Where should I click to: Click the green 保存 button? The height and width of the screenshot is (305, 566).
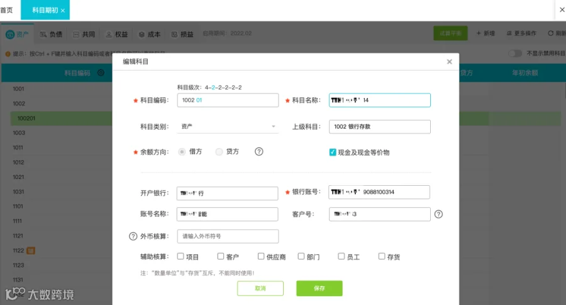point(319,289)
